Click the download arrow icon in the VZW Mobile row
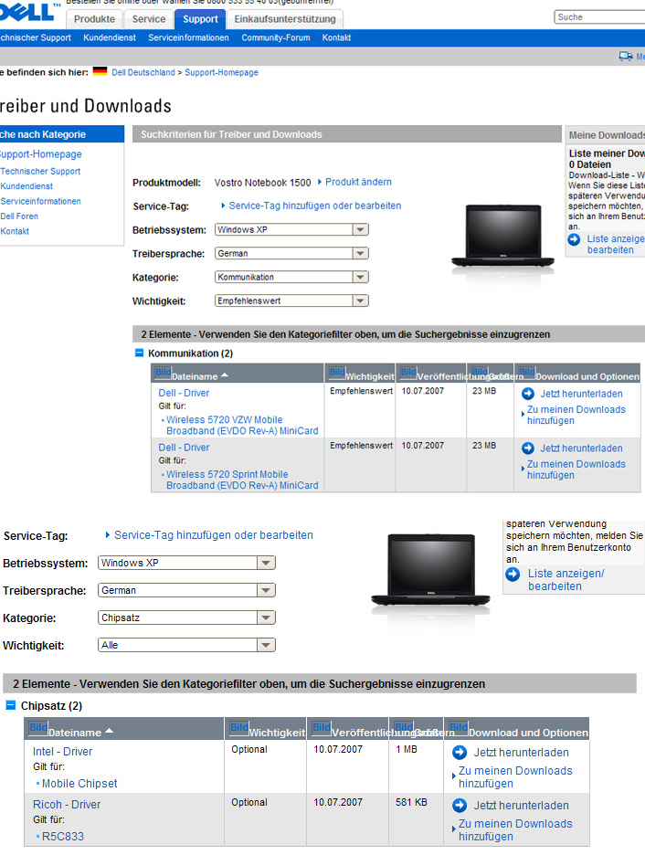Image resolution: width=645 pixels, height=855 pixels. pos(528,394)
